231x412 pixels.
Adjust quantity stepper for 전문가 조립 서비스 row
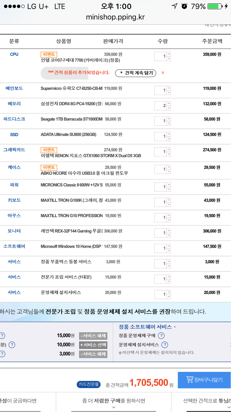tap(169, 279)
